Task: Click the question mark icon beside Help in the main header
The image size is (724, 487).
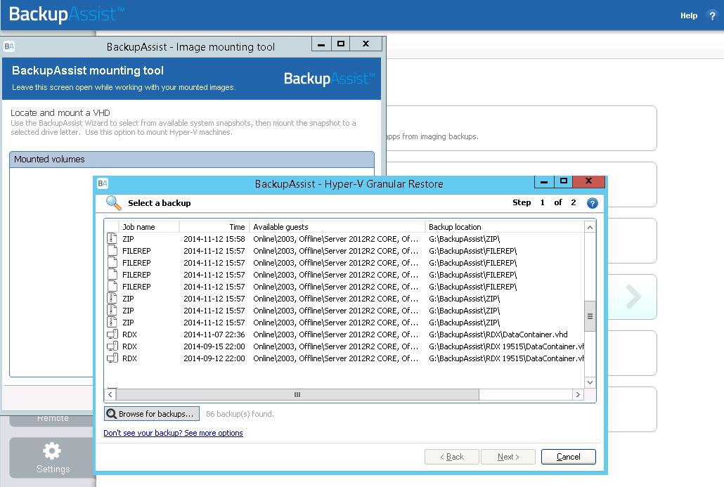Action: click(x=712, y=15)
